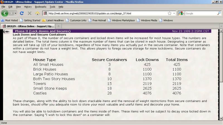
Task: Click the green Back navigation arrow
Action: pyautogui.click(x=5, y=13)
